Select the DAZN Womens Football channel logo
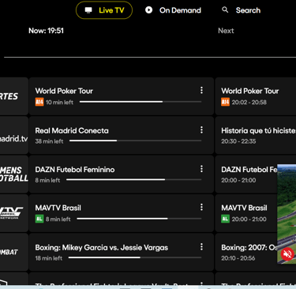This screenshot has height=289, width=296. pyautogui.click(x=14, y=175)
